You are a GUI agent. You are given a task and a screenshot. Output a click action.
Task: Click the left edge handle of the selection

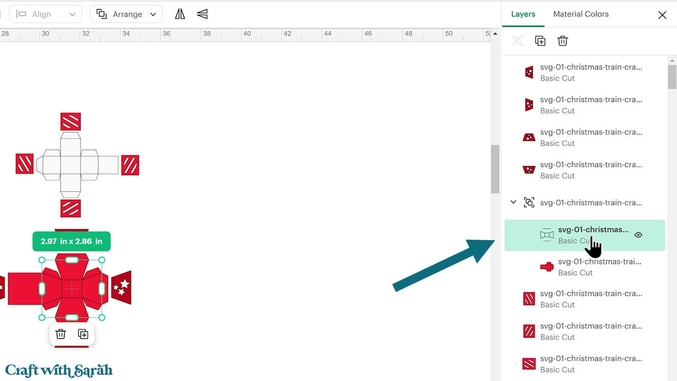[42, 288]
